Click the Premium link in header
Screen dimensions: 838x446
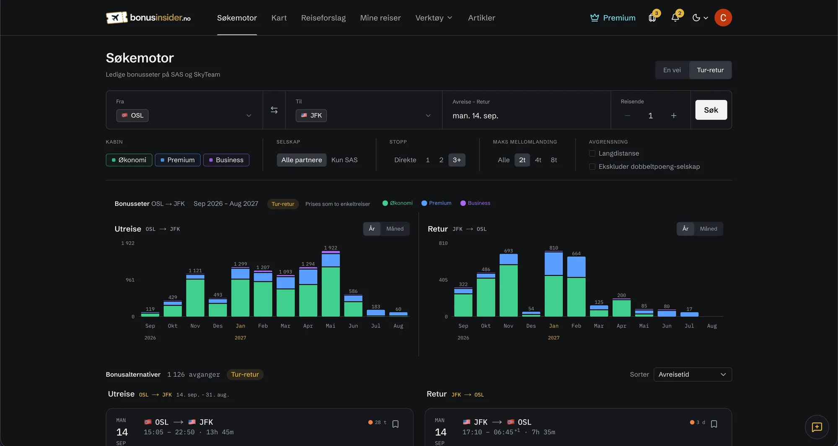point(613,18)
